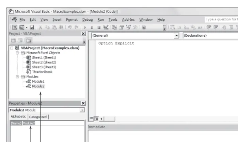Click the Comment Block icon
Viewport: 238px width, 142px height.
pyautogui.click(x=231, y=28)
